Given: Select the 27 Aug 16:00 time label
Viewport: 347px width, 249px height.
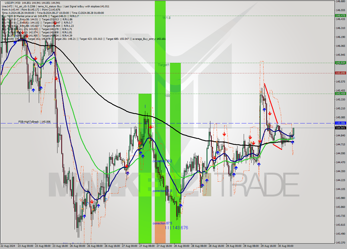Looking at the screenshot, I should (164, 246).
